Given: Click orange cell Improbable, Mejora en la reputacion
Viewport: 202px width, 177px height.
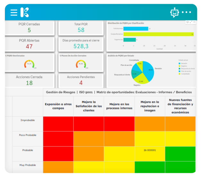Looking at the screenshot, I should point(150,124).
